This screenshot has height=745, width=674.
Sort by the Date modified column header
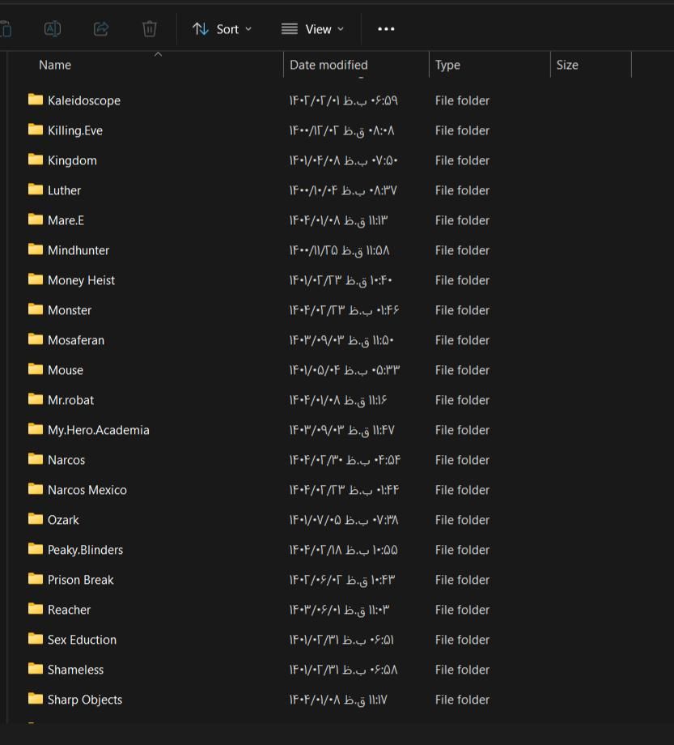pos(329,65)
